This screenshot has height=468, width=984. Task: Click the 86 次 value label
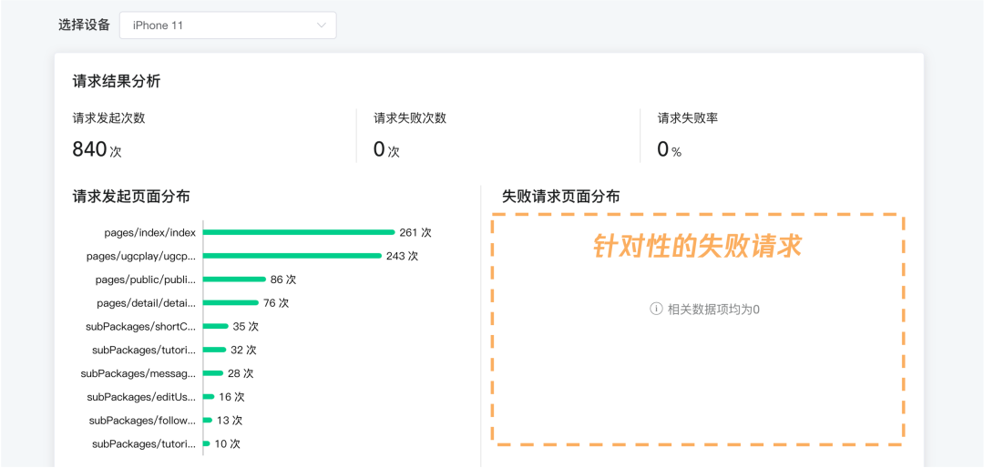click(283, 280)
